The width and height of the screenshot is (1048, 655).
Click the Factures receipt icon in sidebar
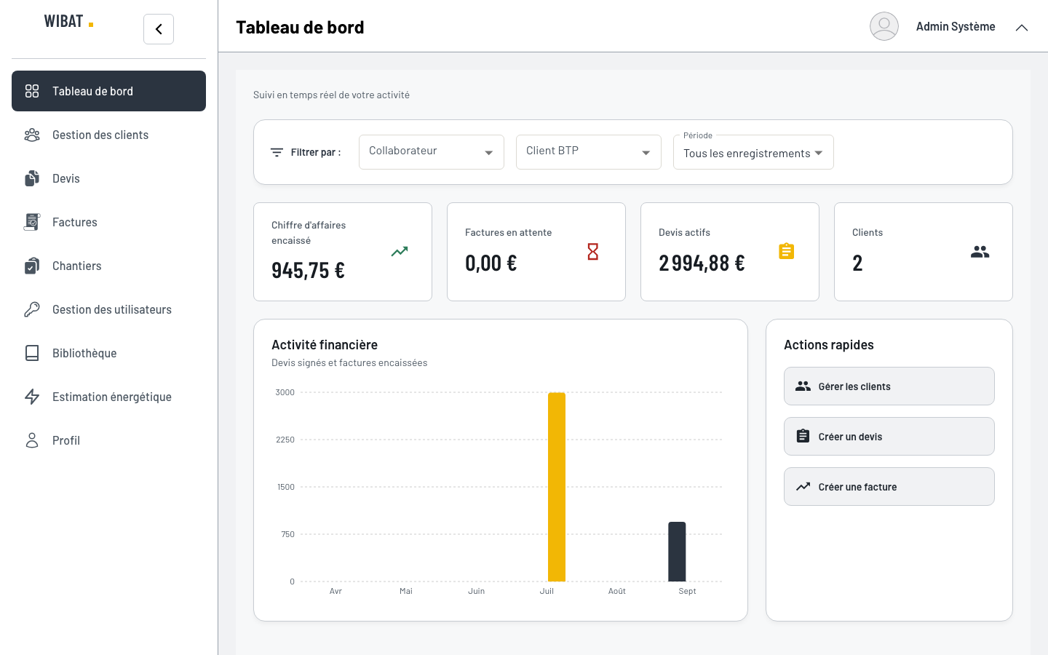pos(32,222)
